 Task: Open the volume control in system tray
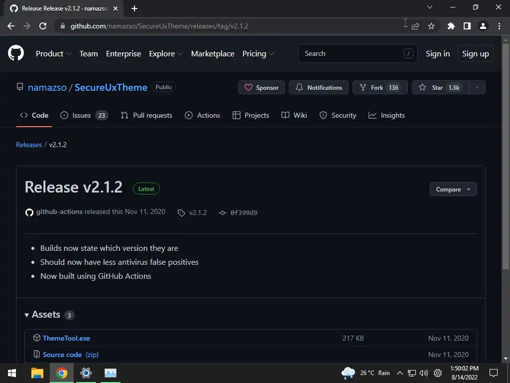[423, 373]
